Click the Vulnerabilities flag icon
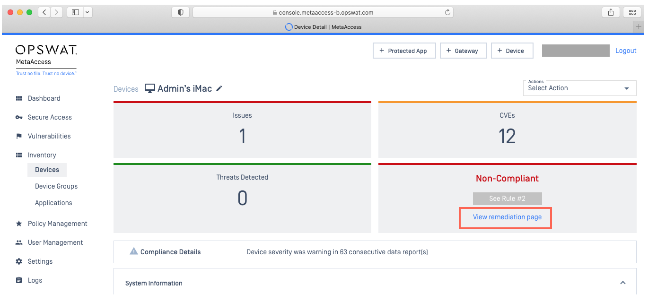This screenshot has height=302, width=648. point(19,136)
